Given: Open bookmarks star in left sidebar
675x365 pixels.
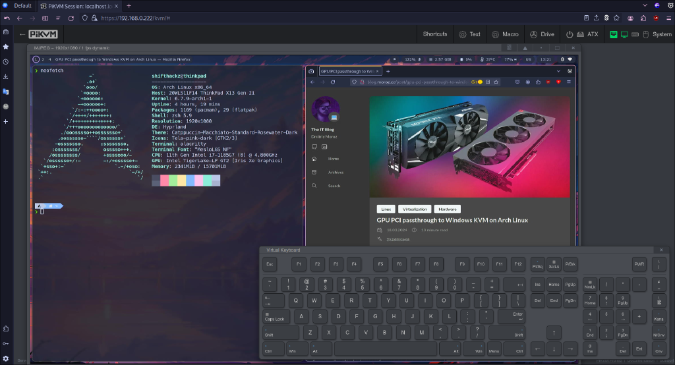Looking at the screenshot, I should tap(5, 47).
